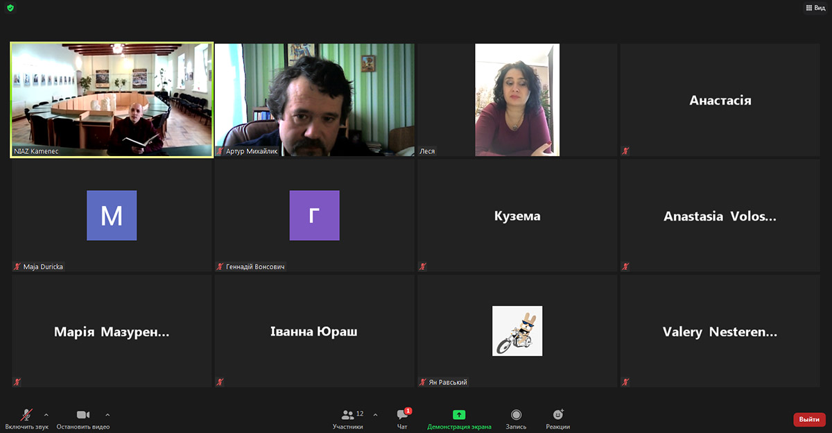Screen dimensions: 832x433
Task: Click the Ян Равський bunny avatar
Action: 517,331
